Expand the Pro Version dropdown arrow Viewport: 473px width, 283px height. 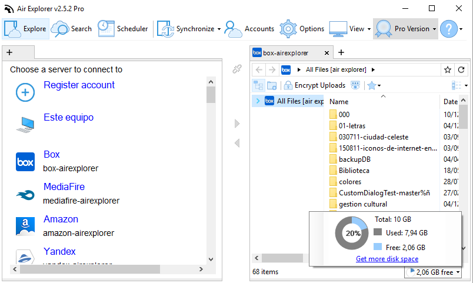(434, 29)
